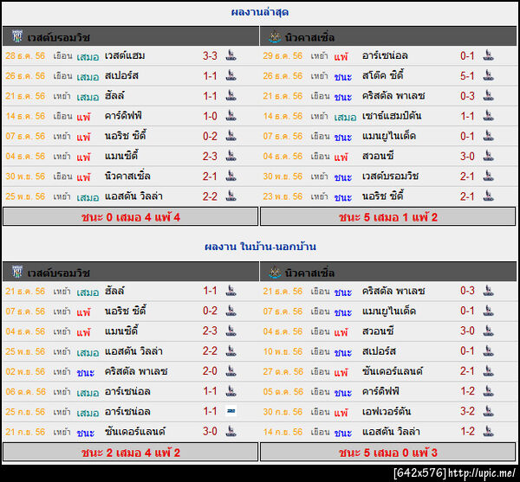This screenshot has width=520, height=482.
Task: Click the เวสต์บรอมวิช opponent name beside 2-1
Action: [390, 177]
